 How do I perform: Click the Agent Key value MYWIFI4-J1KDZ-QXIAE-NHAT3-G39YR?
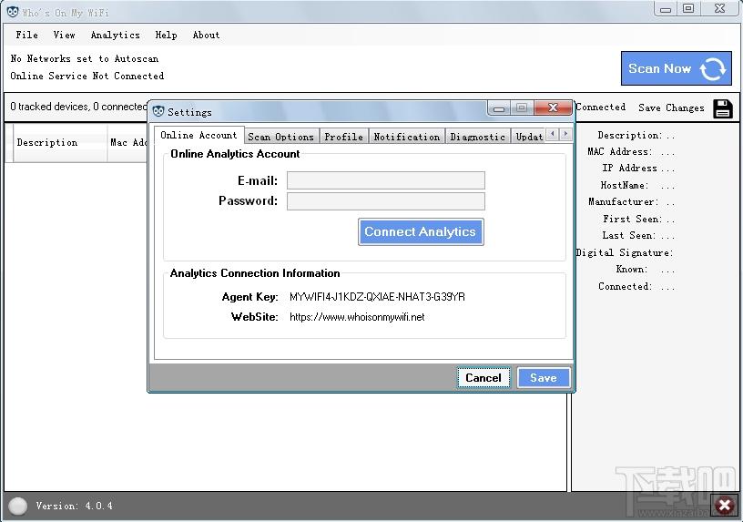(377, 297)
